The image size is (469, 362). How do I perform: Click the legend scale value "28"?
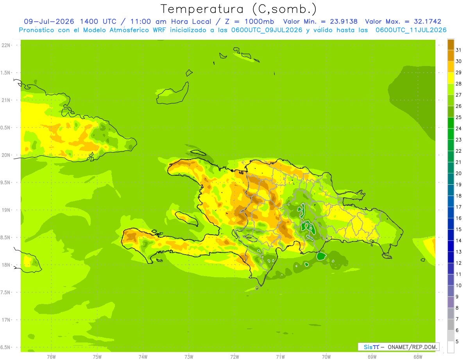point(458,84)
